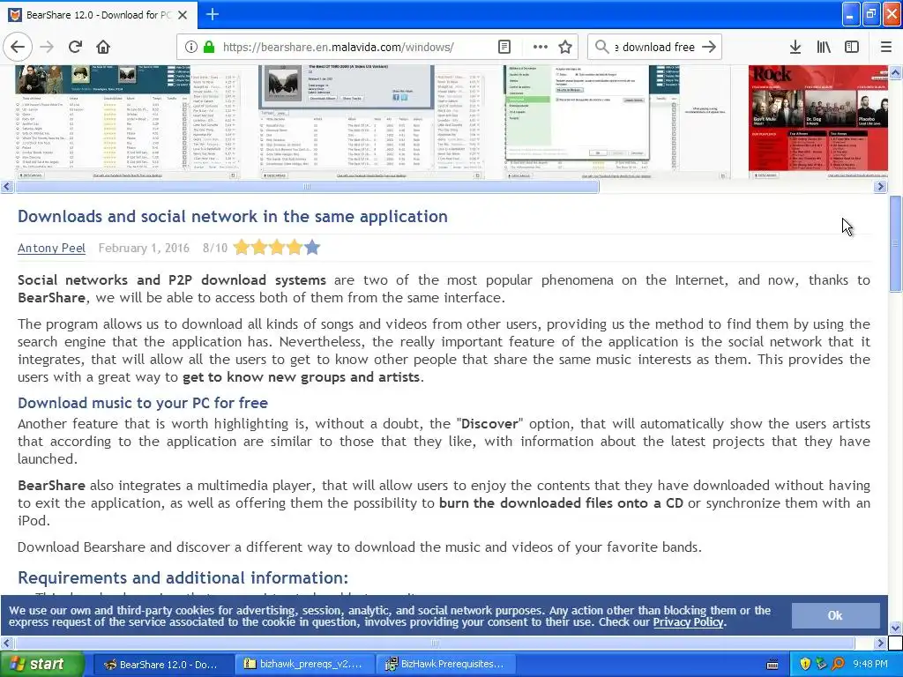Click Requirements and additional information heading
This screenshot has width=903, height=677.
(183, 577)
